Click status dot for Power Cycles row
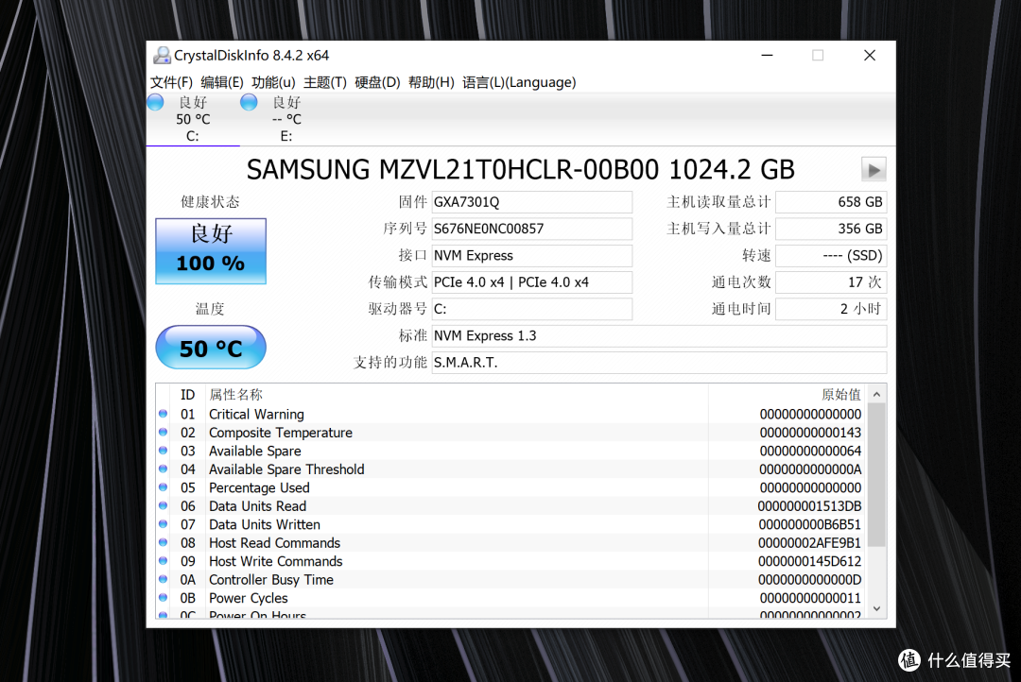This screenshot has height=682, width=1021. (163, 597)
